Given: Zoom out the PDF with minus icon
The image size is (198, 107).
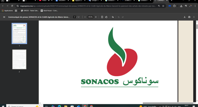Looking at the screenshot, I should 85,17.
